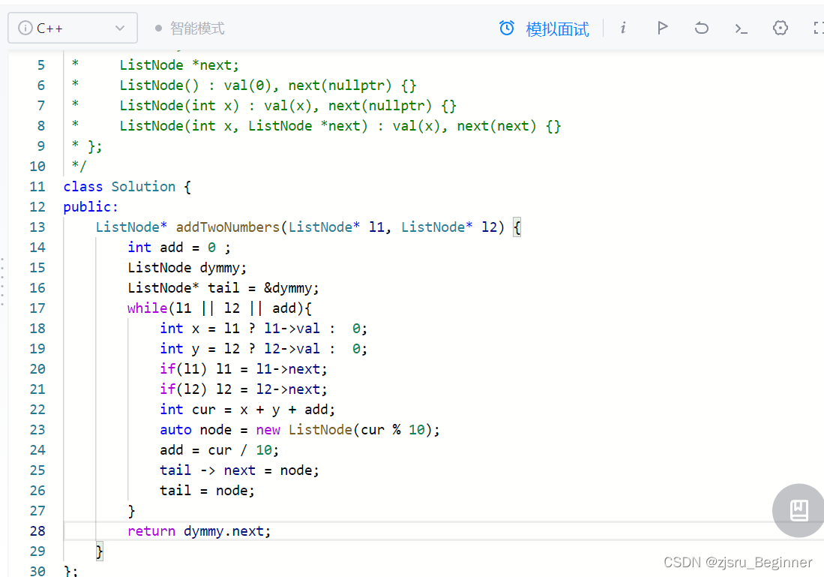Click the while(l1 || l2 || add) line
This screenshot has width=824, height=577.
point(219,308)
